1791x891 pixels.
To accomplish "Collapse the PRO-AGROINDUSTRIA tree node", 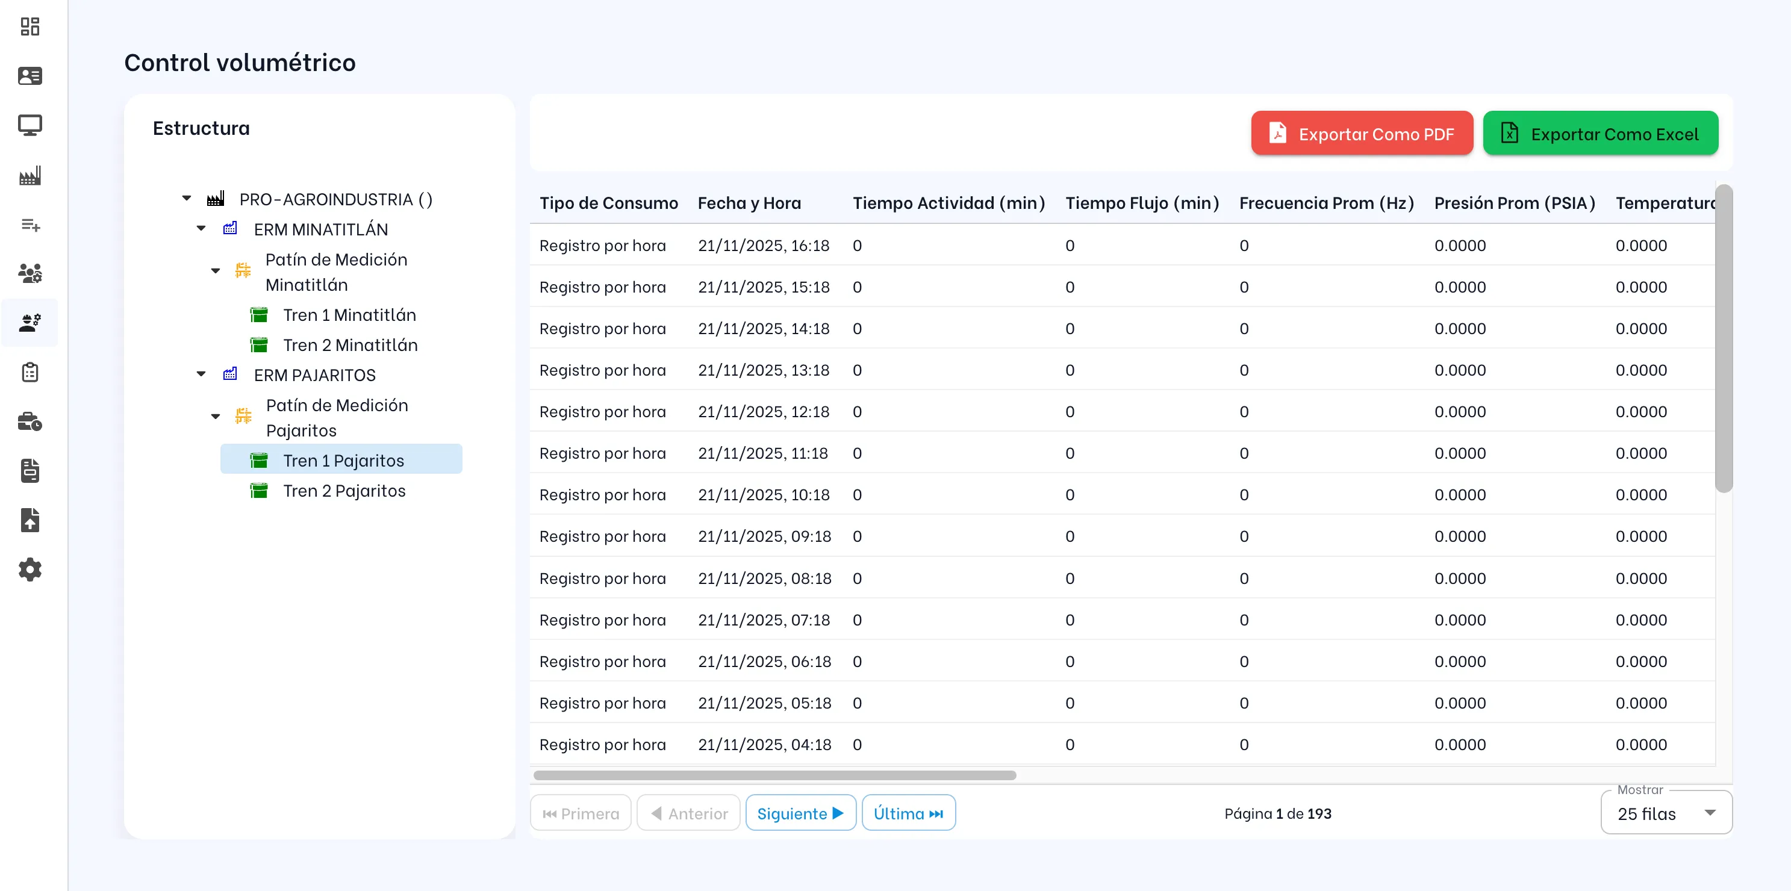I will (x=186, y=199).
